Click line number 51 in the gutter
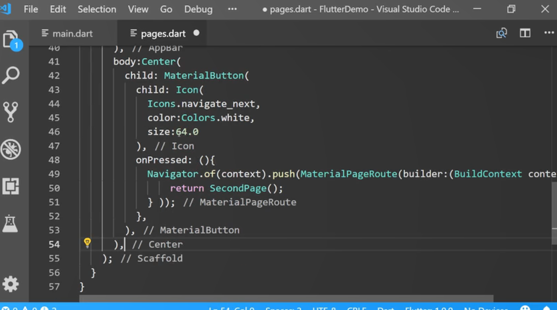 coord(54,202)
